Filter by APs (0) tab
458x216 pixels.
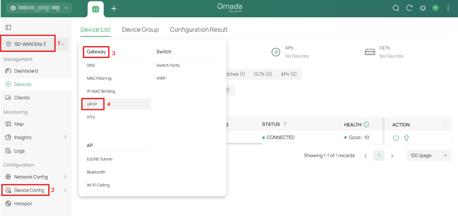click(x=289, y=74)
